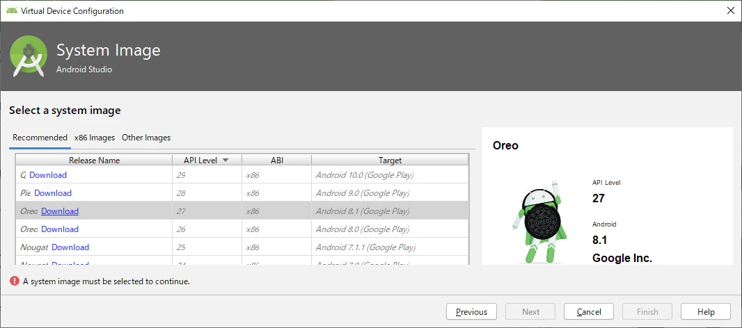Open Help for this dialog

[706, 312]
